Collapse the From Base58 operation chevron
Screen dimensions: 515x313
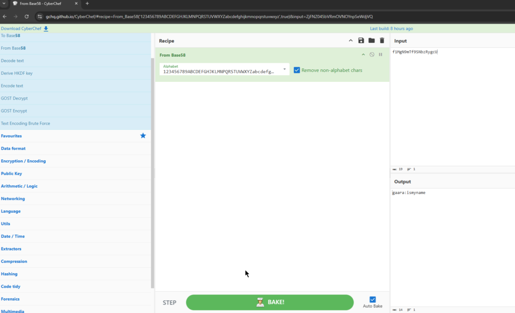point(363,55)
